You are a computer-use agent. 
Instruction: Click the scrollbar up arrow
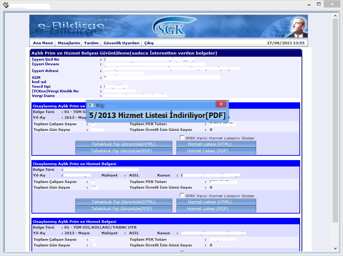(335, 16)
